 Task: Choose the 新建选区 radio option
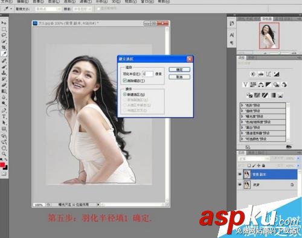[125, 94]
